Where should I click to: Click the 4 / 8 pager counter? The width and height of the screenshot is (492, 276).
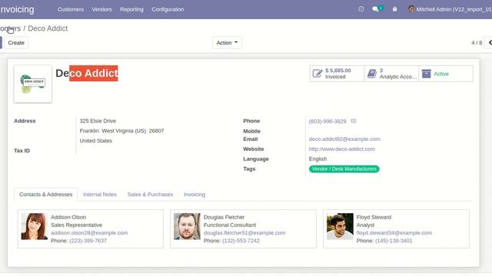pos(477,43)
